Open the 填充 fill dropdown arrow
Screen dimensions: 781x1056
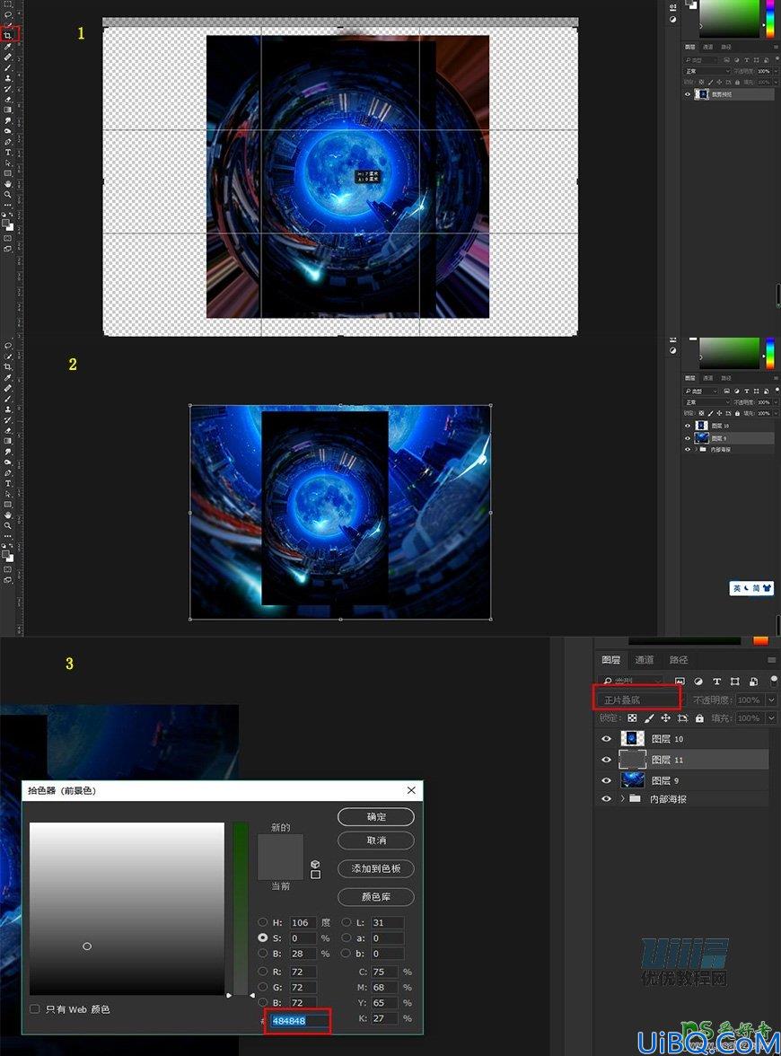772,718
